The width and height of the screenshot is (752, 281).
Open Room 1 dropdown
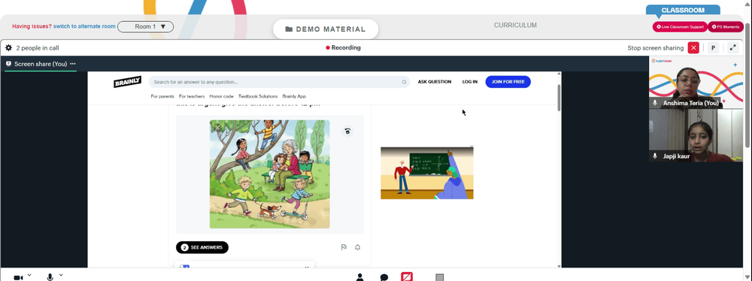[145, 27]
